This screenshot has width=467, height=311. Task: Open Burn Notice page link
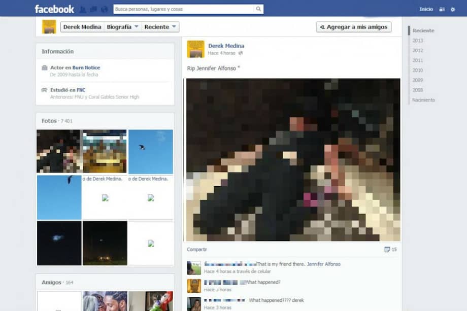[86, 67]
